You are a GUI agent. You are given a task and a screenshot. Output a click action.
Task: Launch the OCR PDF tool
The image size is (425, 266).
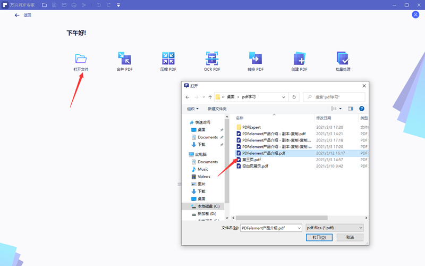(212, 59)
